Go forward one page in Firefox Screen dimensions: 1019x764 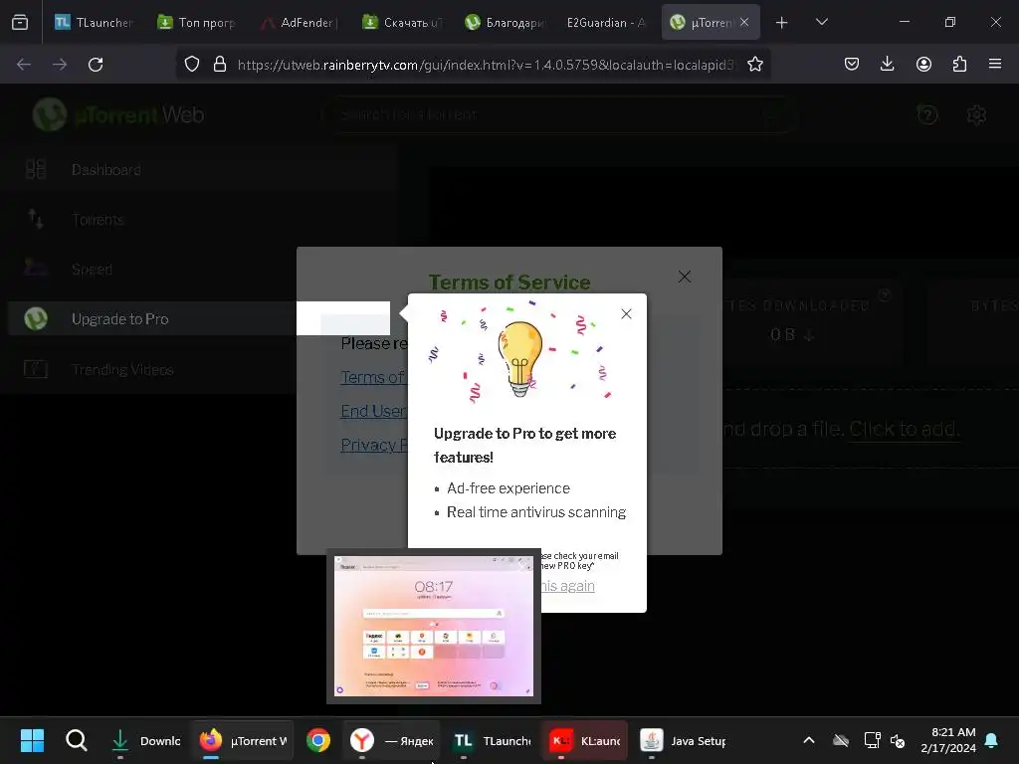click(x=60, y=65)
